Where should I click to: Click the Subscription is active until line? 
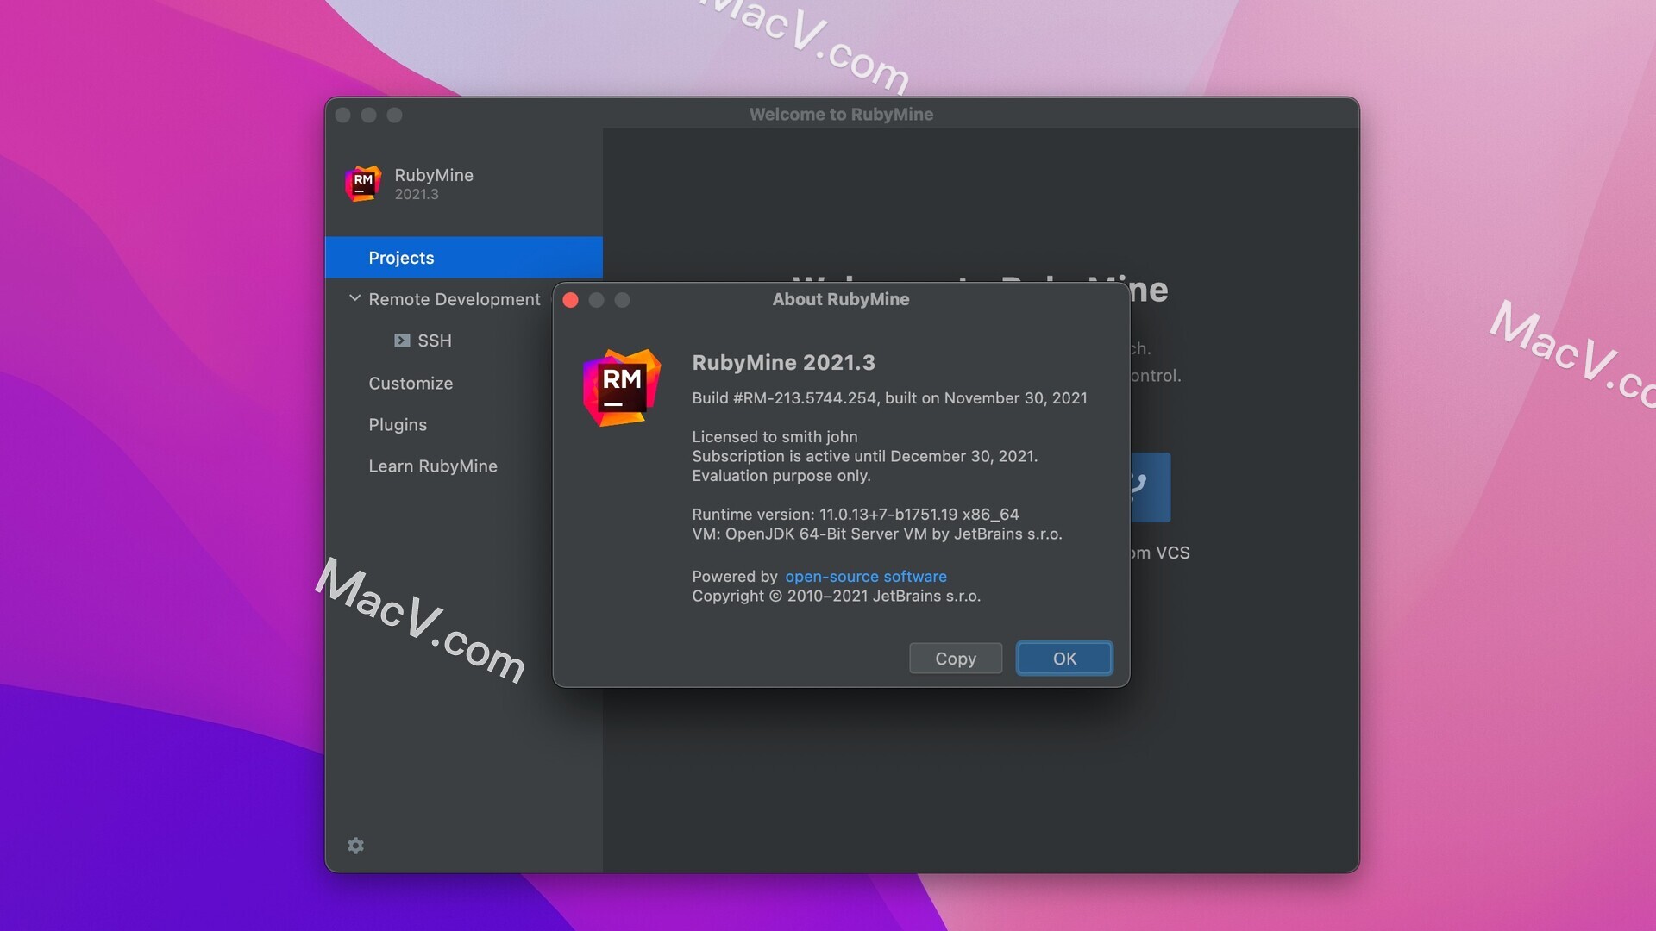pos(864,457)
